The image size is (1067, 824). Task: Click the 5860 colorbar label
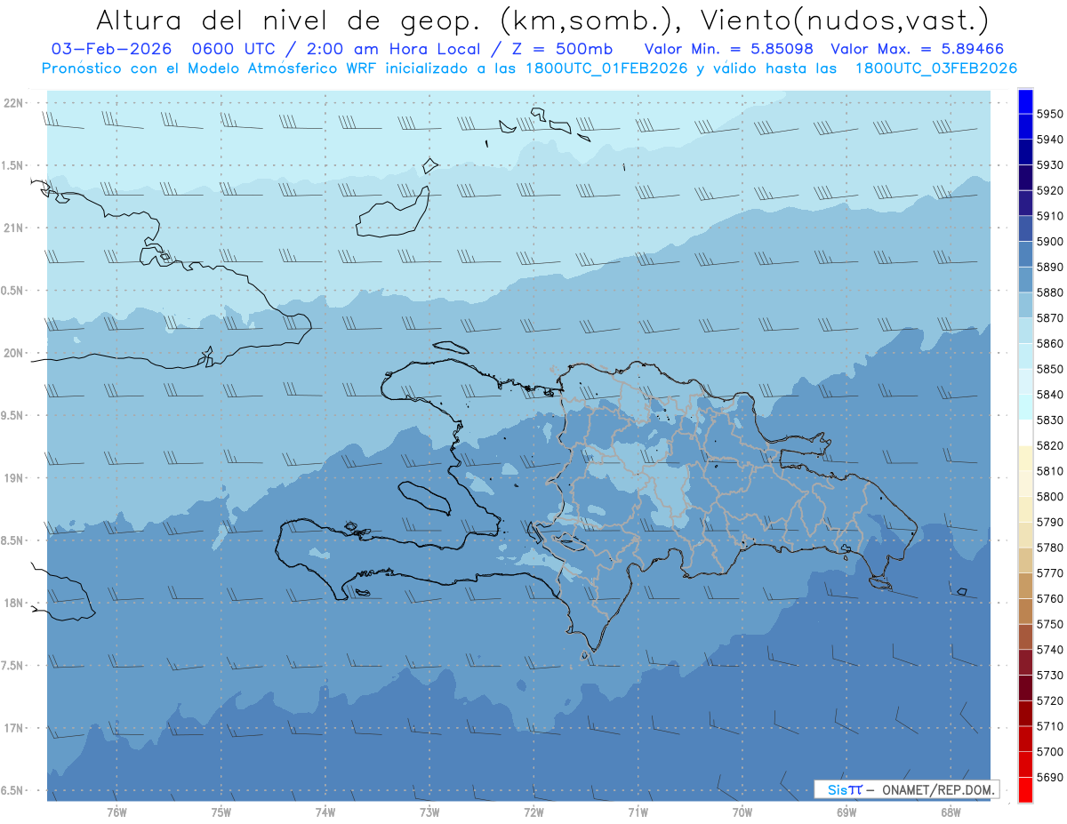(x=1050, y=343)
